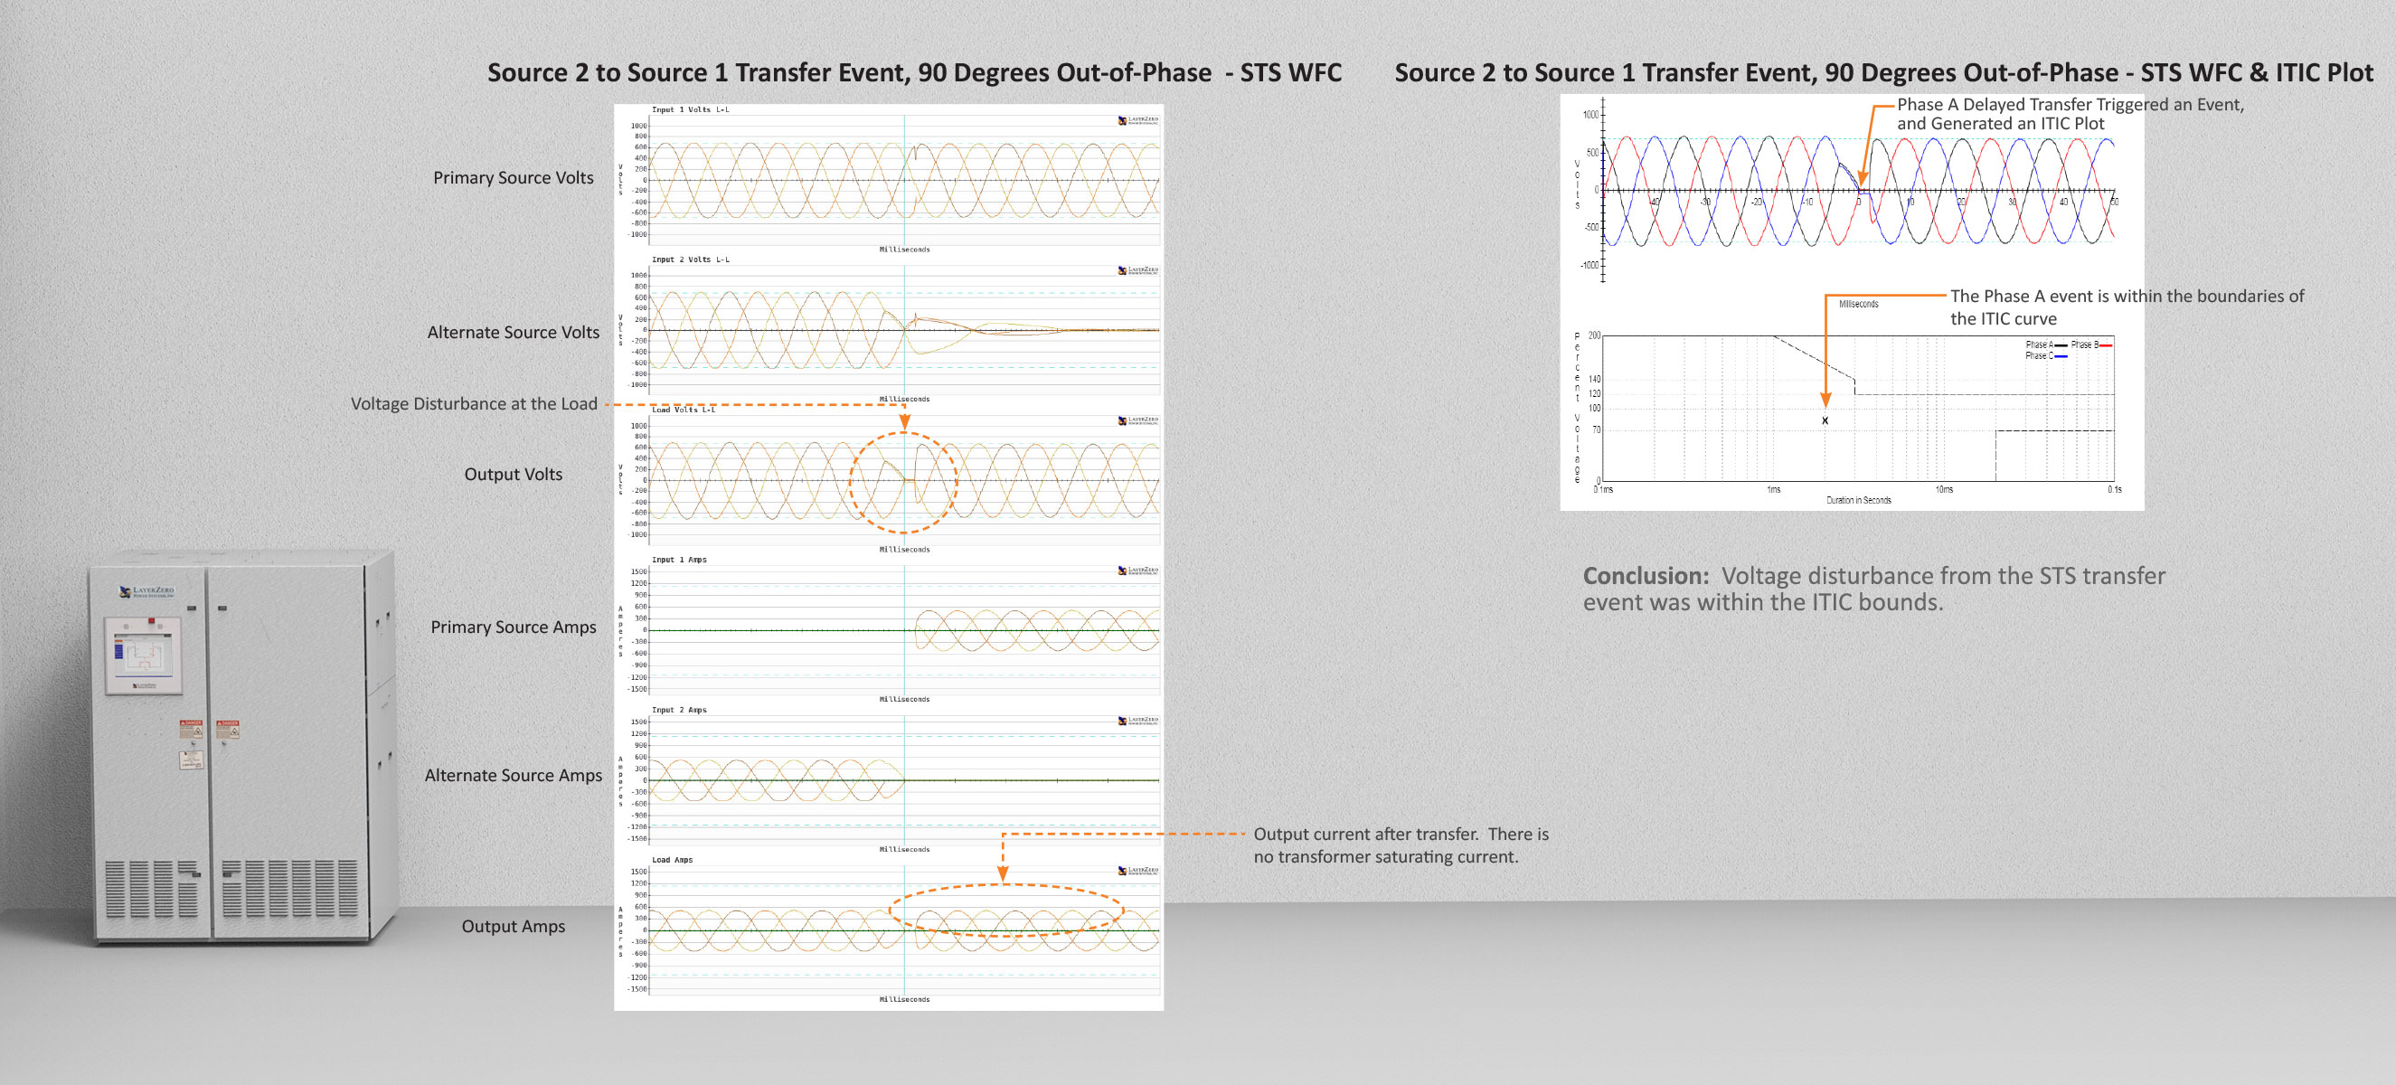Click the 'Phase A' legend text

tap(2039, 345)
